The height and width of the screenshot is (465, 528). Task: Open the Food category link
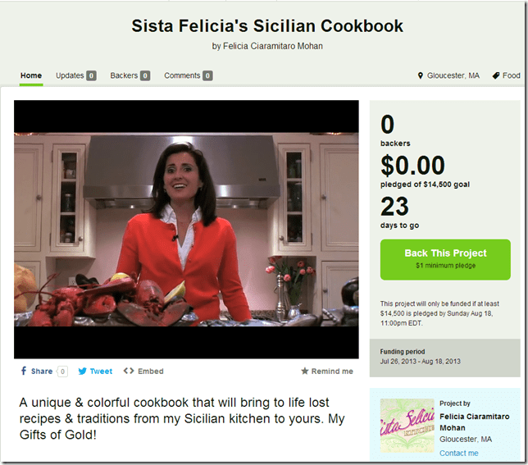click(x=511, y=75)
